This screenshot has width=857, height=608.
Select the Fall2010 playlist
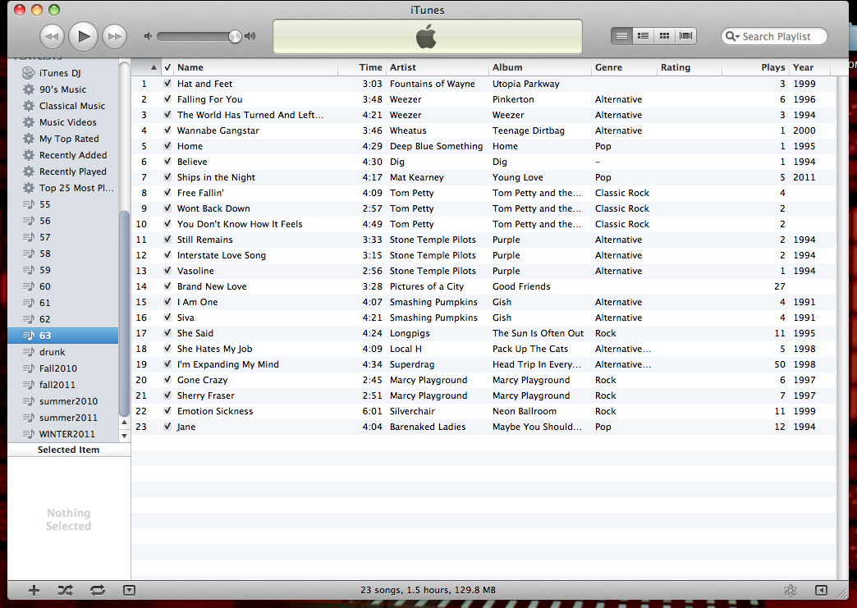click(63, 368)
